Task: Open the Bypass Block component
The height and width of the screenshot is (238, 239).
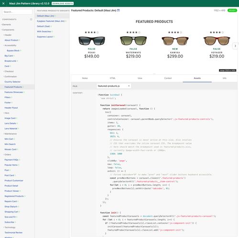Action: pos(13,51)
